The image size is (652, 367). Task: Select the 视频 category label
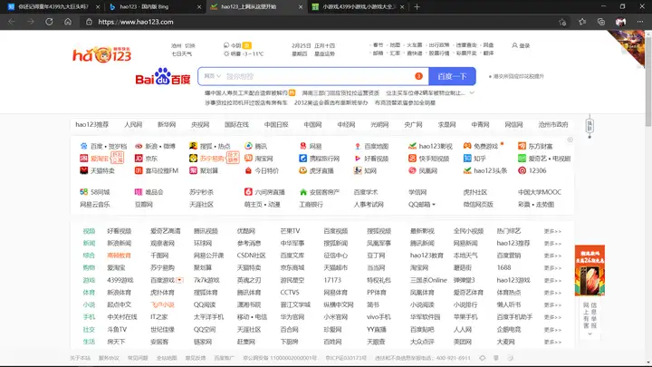tap(89, 231)
